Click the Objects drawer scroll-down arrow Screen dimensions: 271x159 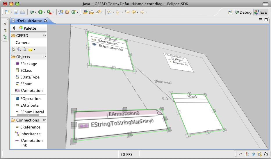pos(28,115)
